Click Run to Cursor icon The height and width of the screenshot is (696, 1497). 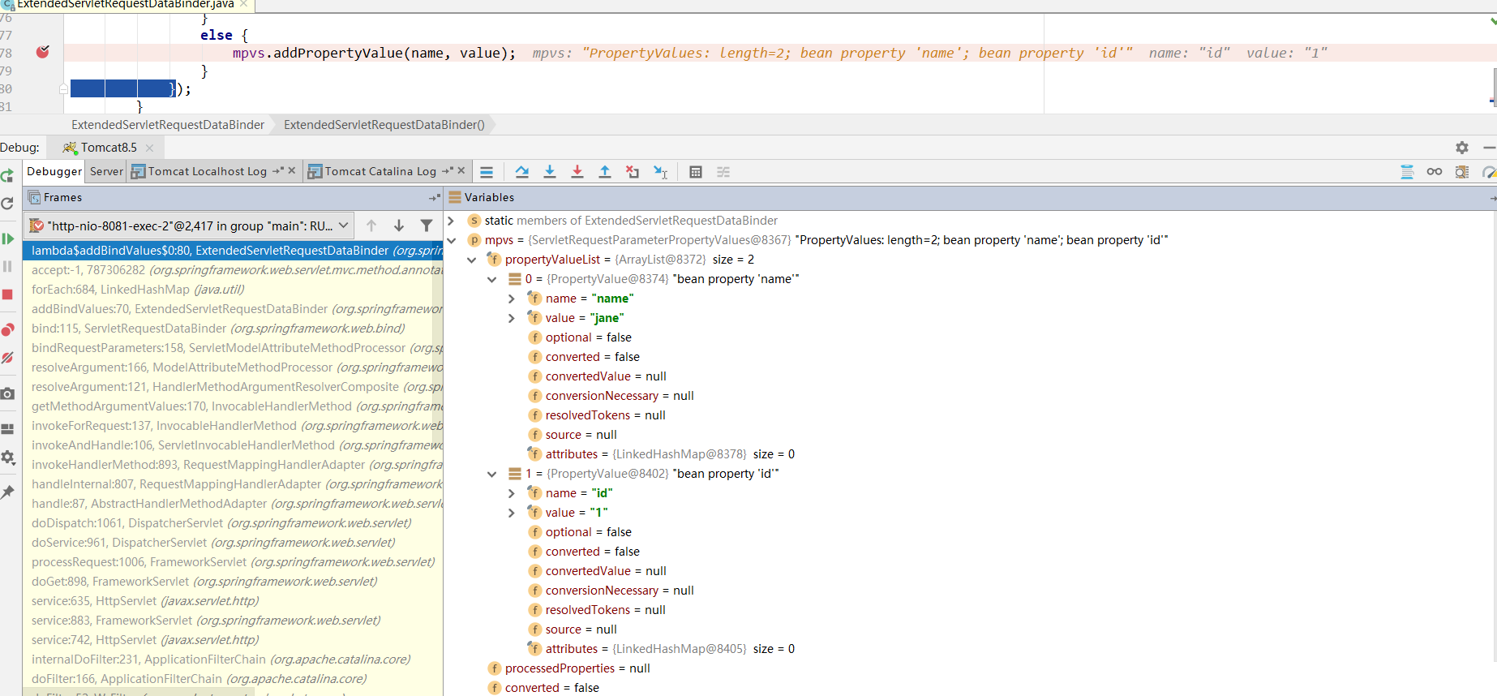[661, 172]
